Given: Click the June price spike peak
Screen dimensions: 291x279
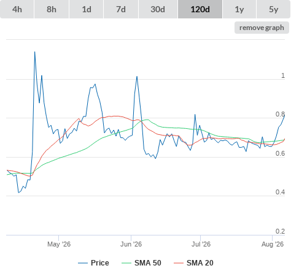Looking at the screenshot, I should (137, 77).
